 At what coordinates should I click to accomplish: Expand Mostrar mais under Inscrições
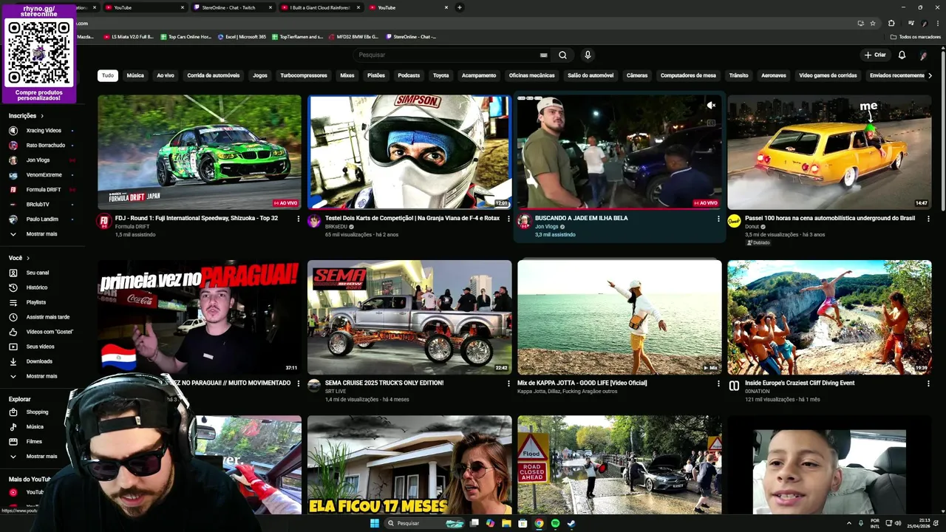point(41,233)
